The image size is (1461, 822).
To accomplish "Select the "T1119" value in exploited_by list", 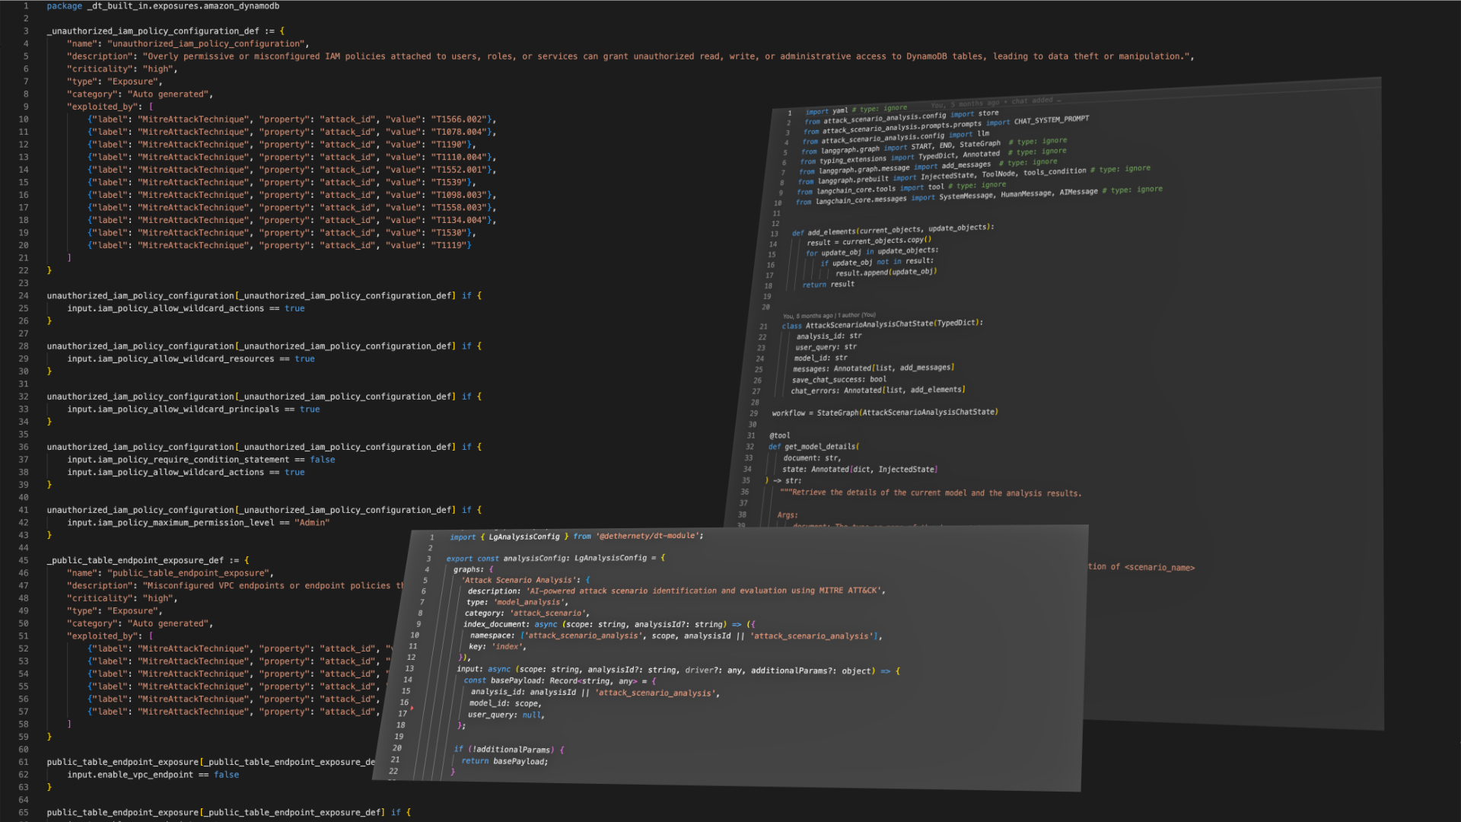I will pyautogui.click(x=450, y=246).
